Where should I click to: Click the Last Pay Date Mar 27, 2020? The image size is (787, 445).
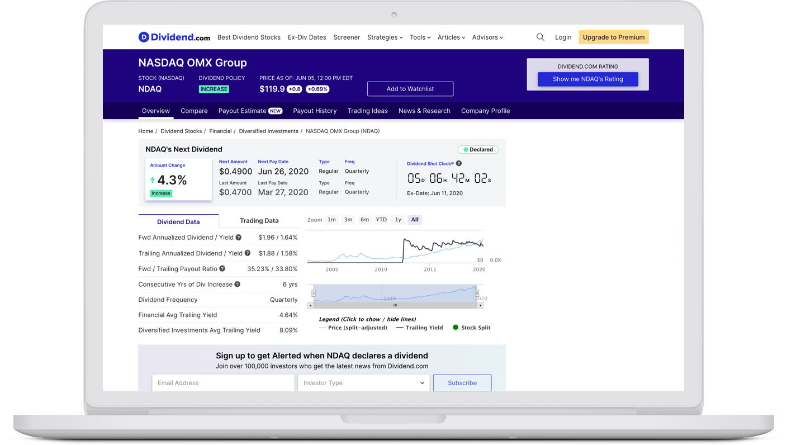coord(283,192)
